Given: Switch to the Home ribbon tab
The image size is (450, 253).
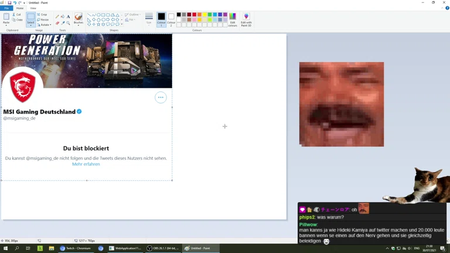Looking at the screenshot, I should (20, 8).
